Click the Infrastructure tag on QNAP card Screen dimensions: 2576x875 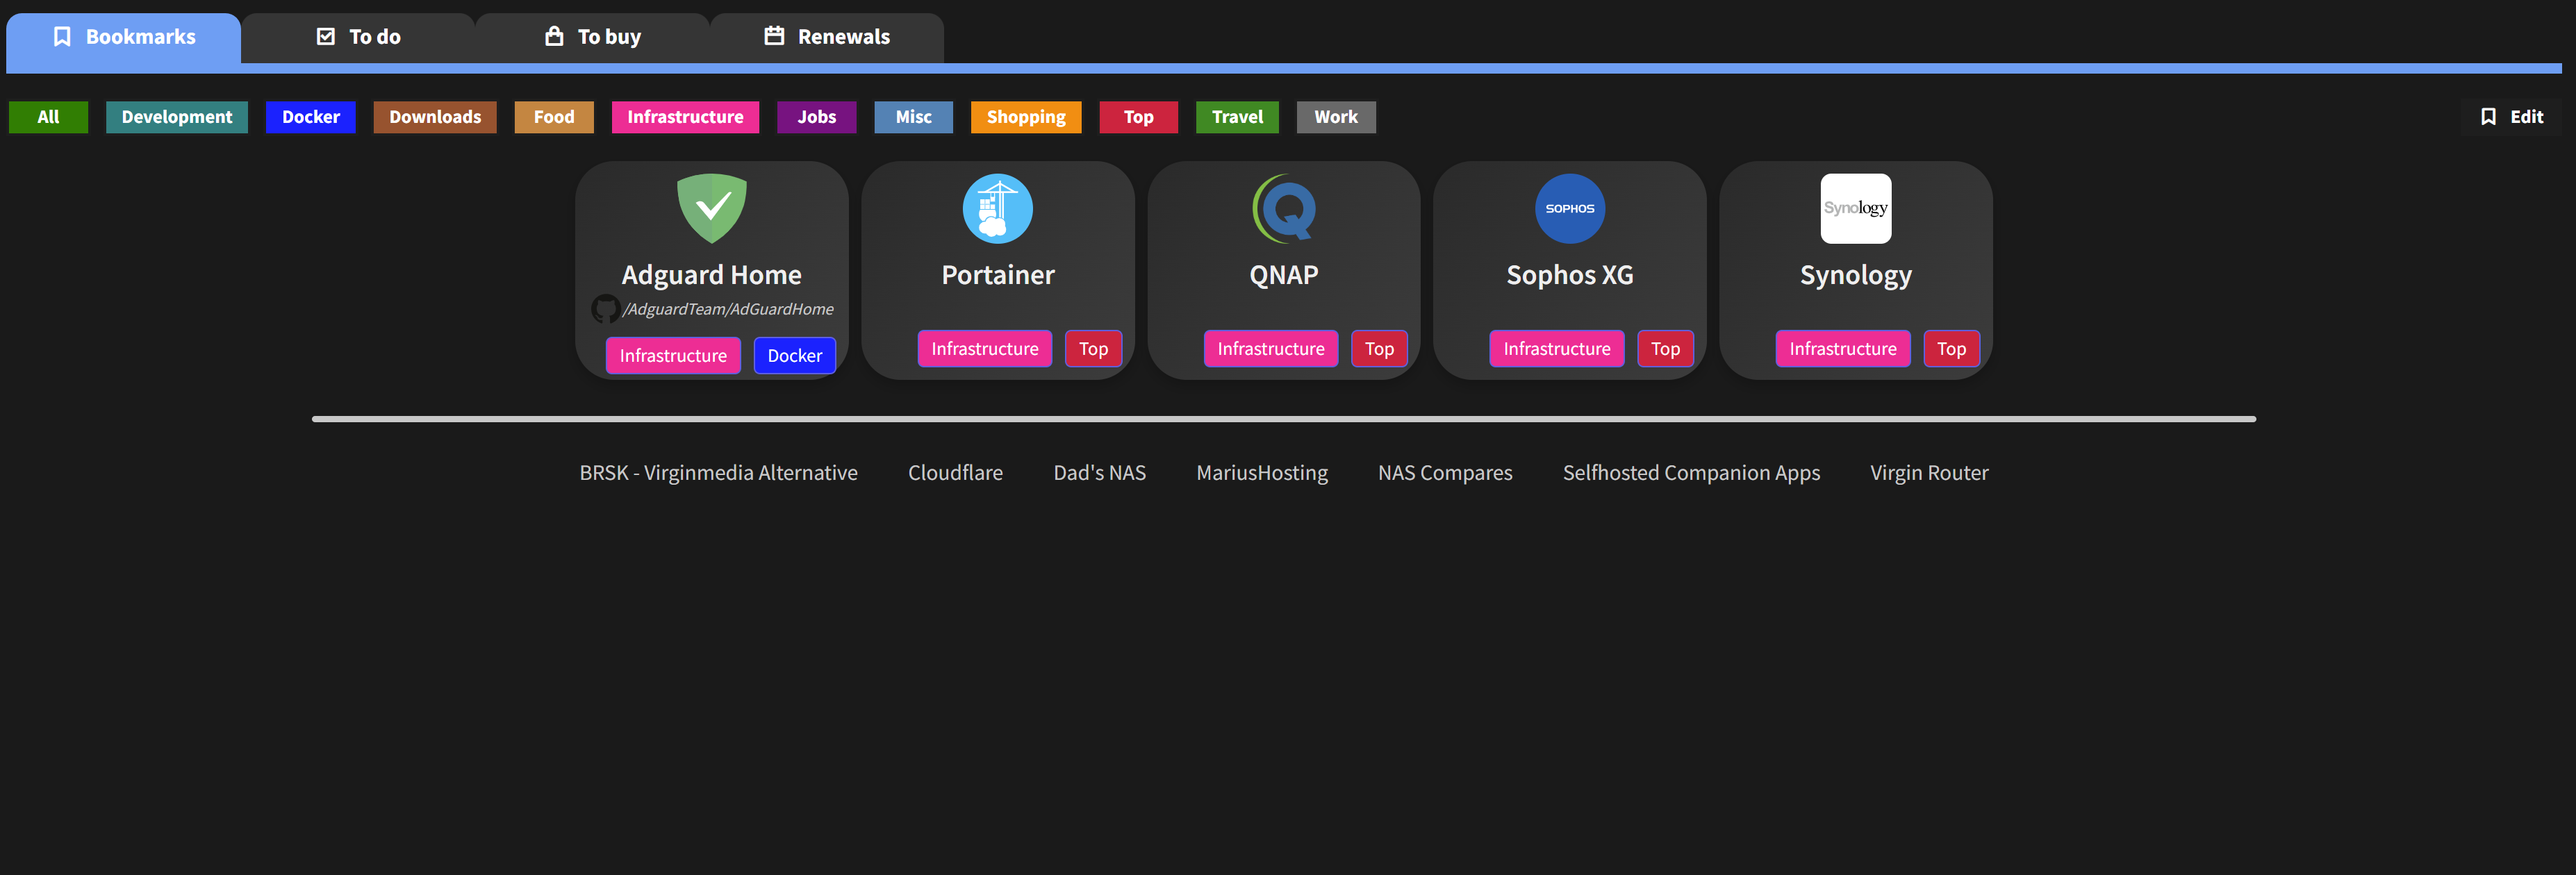[x=1271, y=349]
